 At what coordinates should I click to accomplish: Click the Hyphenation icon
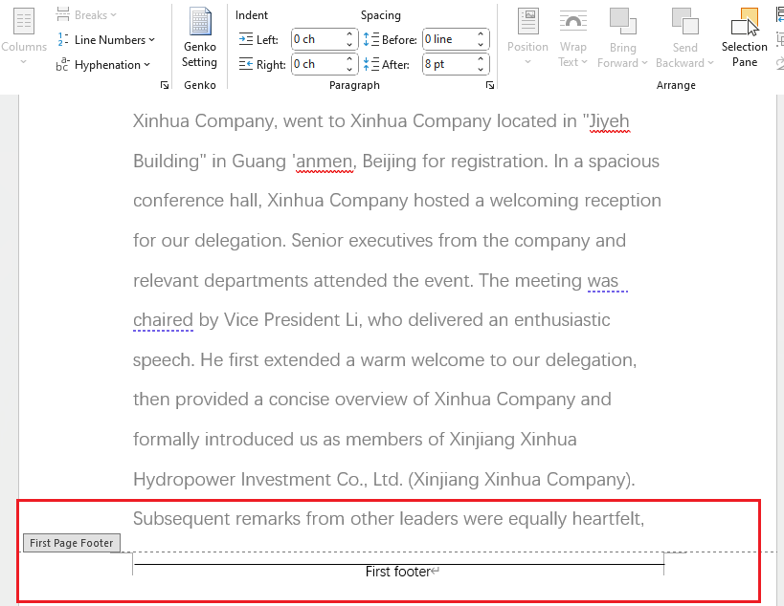[62, 65]
